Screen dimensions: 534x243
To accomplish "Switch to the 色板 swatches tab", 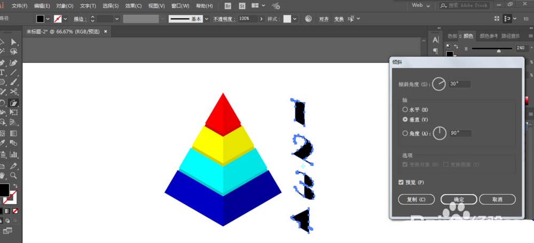I will (x=452, y=36).
